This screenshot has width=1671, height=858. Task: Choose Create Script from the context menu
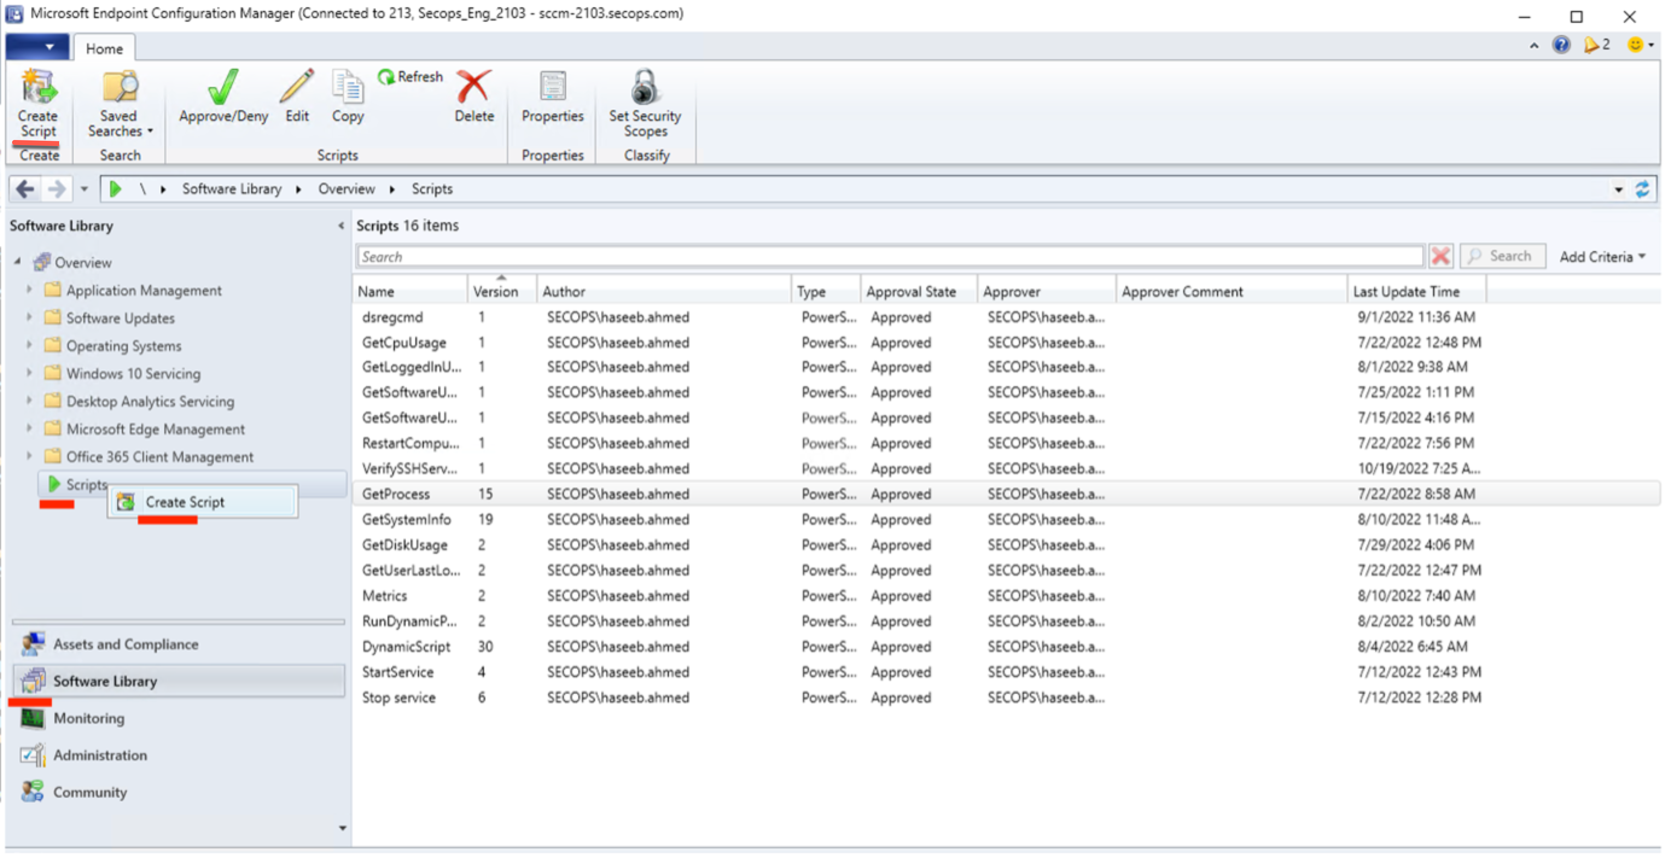pyautogui.click(x=203, y=502)
